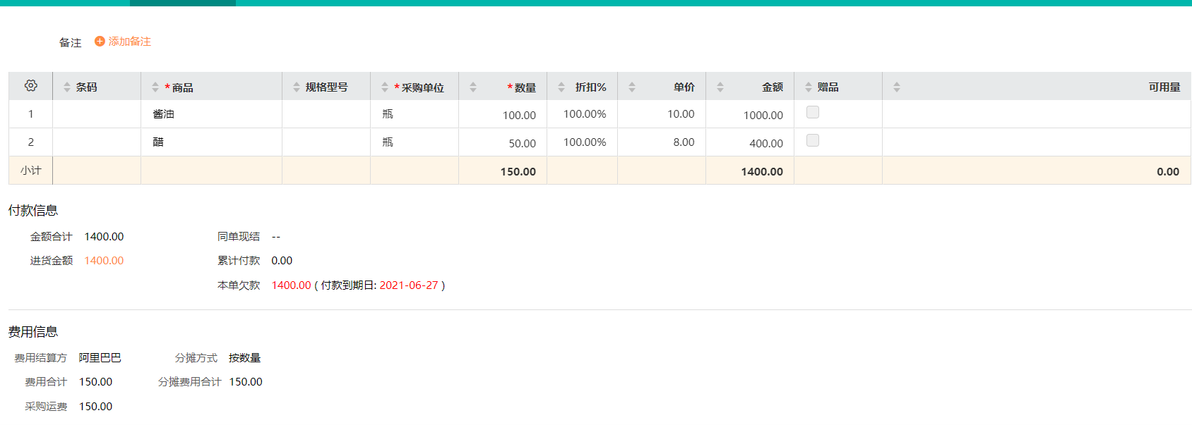Sort table by 条码 column arrows

67,87
